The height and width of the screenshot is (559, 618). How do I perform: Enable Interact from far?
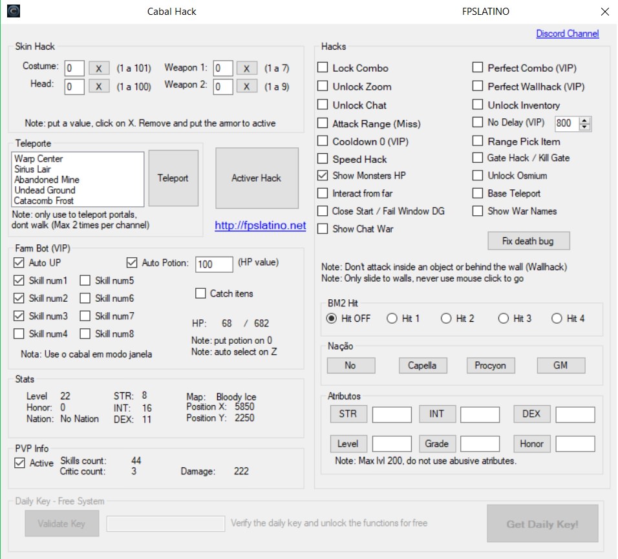(323, 193)
